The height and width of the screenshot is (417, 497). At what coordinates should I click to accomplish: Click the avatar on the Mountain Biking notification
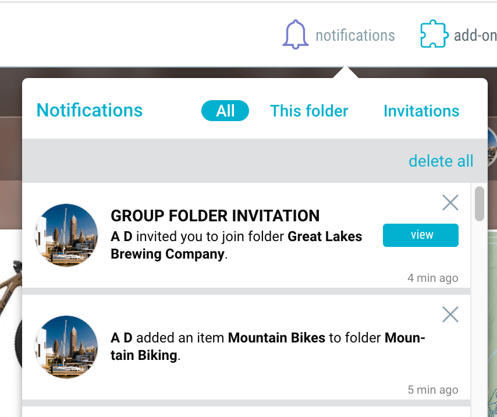click(x=66, y=347)
